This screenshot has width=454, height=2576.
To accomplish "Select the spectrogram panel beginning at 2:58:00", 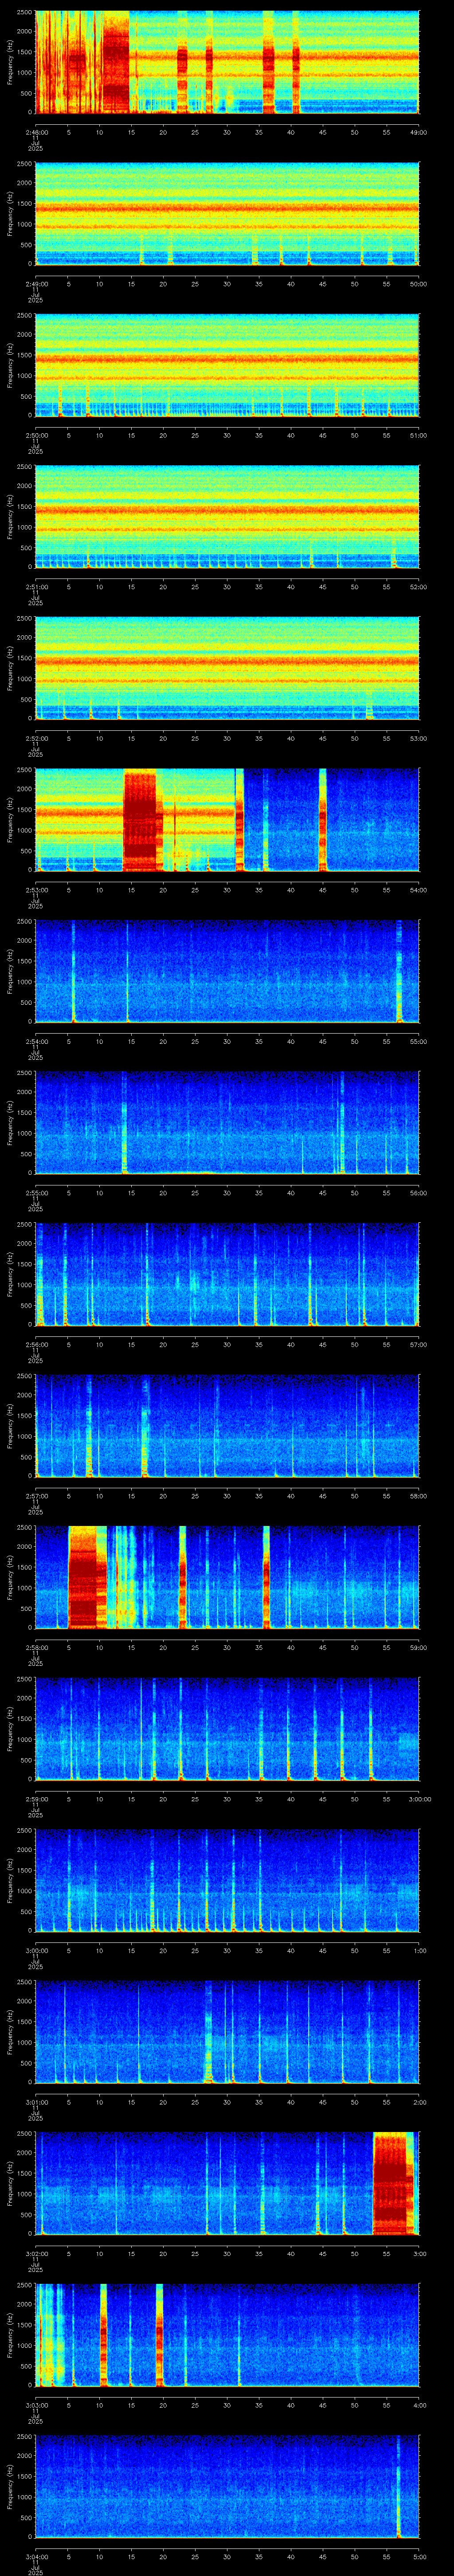I will [x=227, y=1577].
